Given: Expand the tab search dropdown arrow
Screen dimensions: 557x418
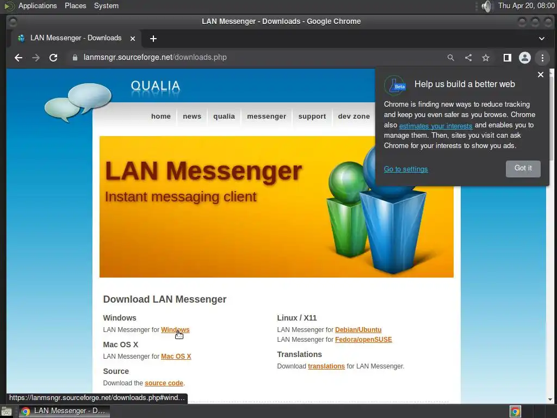Looking at the screenshot, I should (542, 39).
